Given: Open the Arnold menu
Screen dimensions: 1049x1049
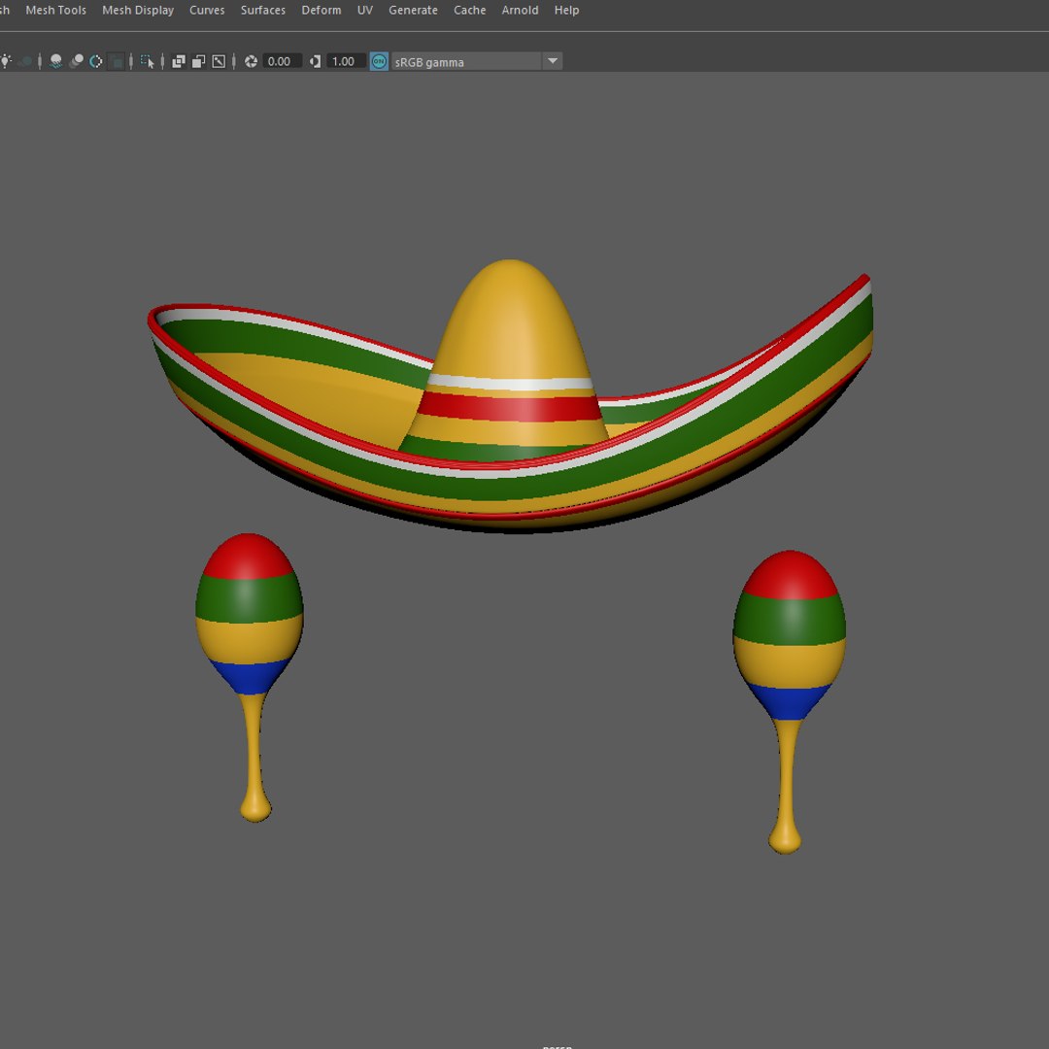Looking at the screenshot, I should (x=520, y=10).
